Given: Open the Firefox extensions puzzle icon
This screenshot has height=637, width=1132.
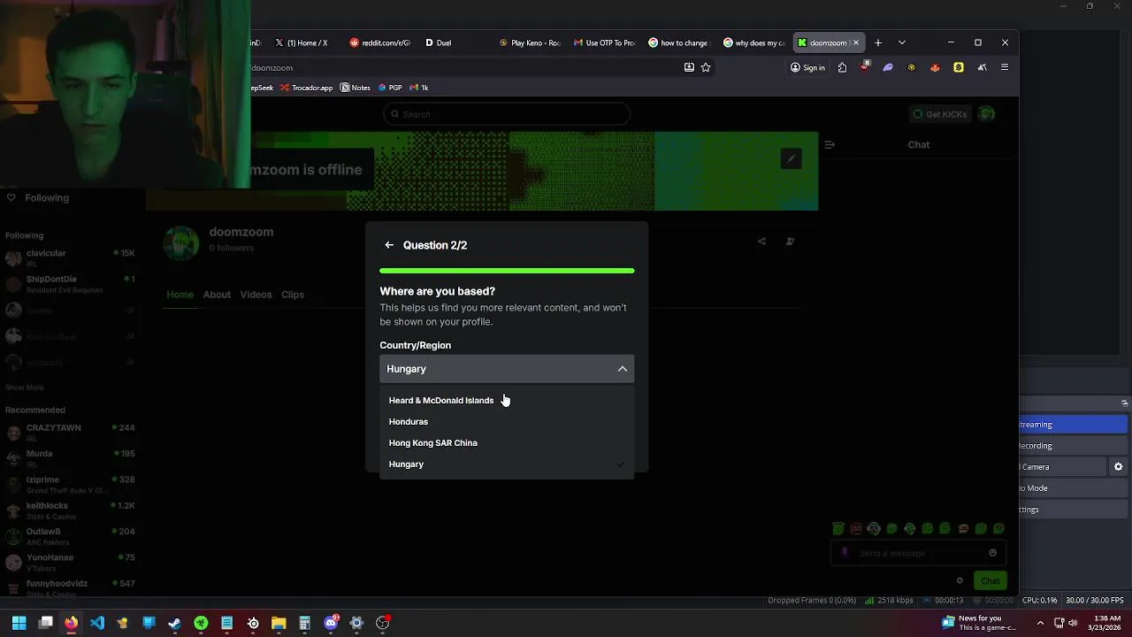Looking at the screenshot, I should click(842, 67).
